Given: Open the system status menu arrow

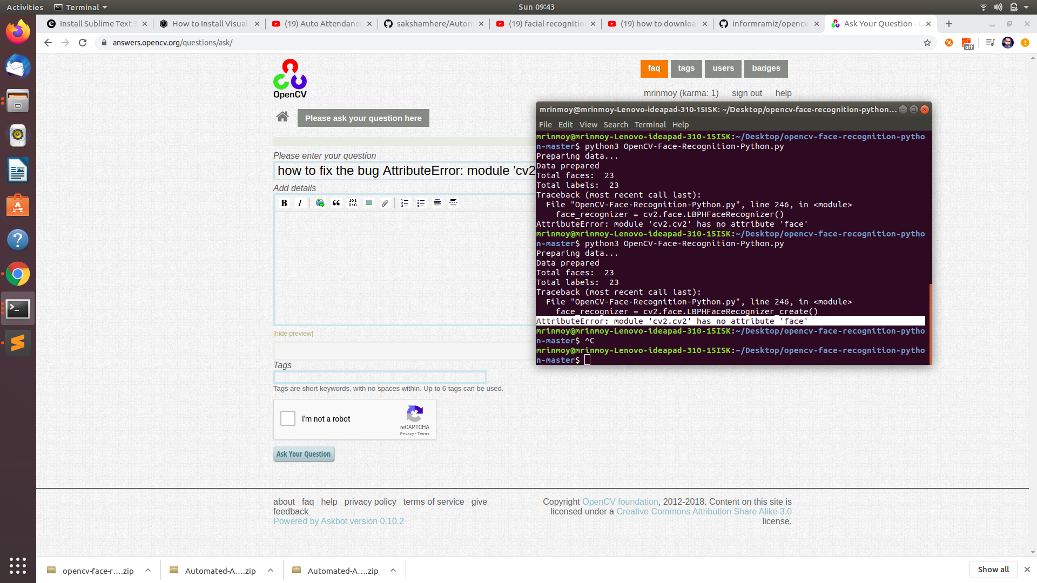Looking at the screenshot, I should [x=1026, y=7].
